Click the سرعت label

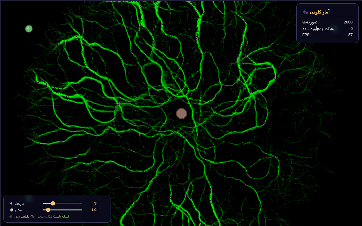point(20,203)
